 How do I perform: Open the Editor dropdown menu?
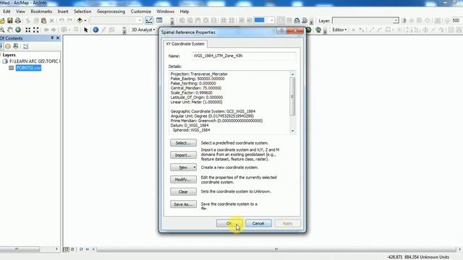(x=339, y=30)
